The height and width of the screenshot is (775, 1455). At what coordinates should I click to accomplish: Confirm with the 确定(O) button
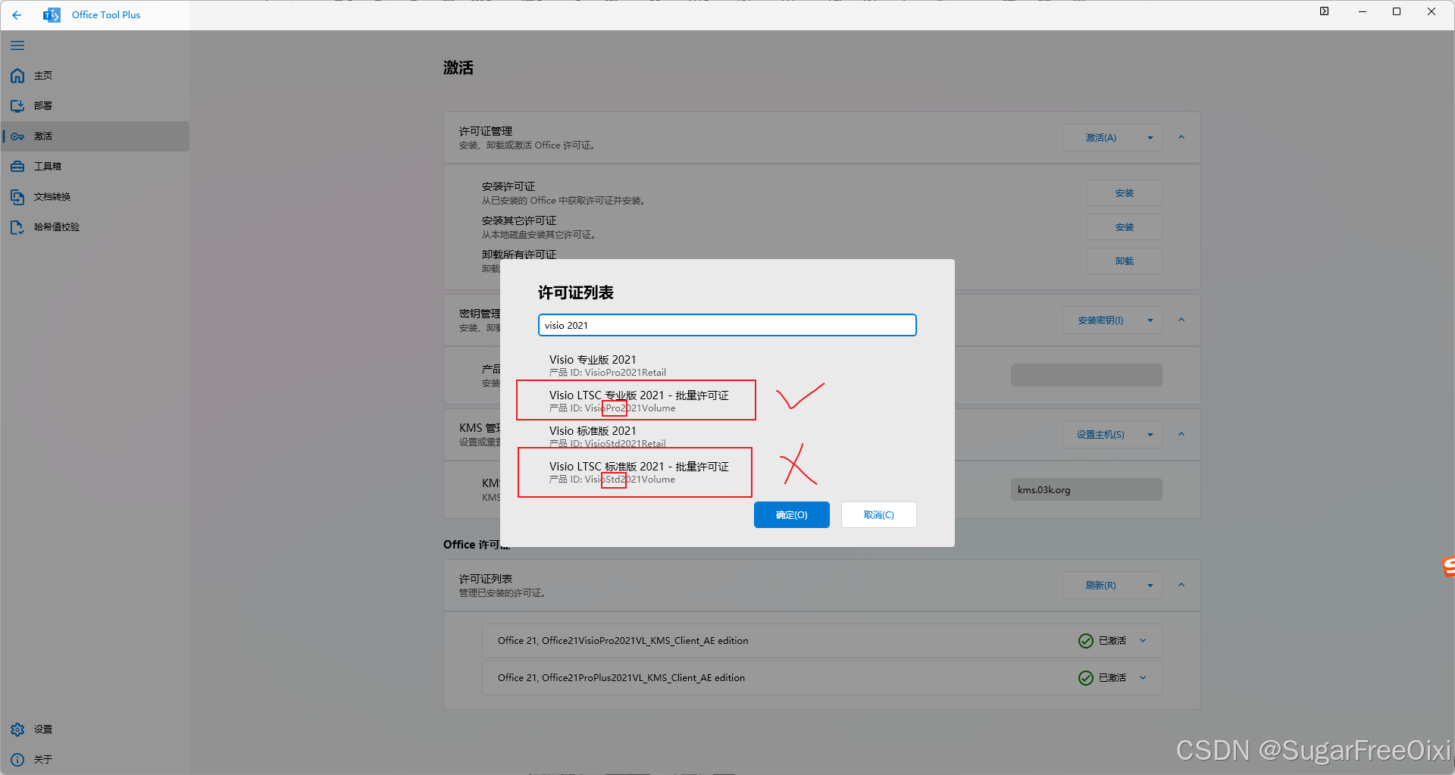(x=791, y=515)
